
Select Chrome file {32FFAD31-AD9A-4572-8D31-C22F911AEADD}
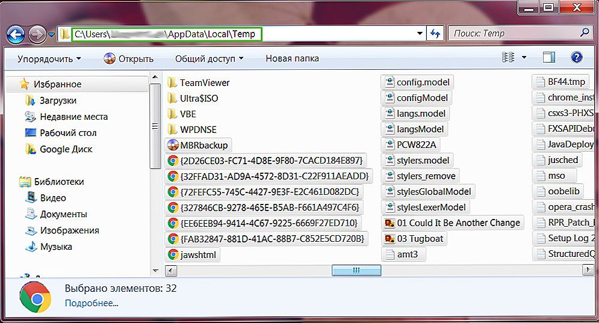pos(268,176)
